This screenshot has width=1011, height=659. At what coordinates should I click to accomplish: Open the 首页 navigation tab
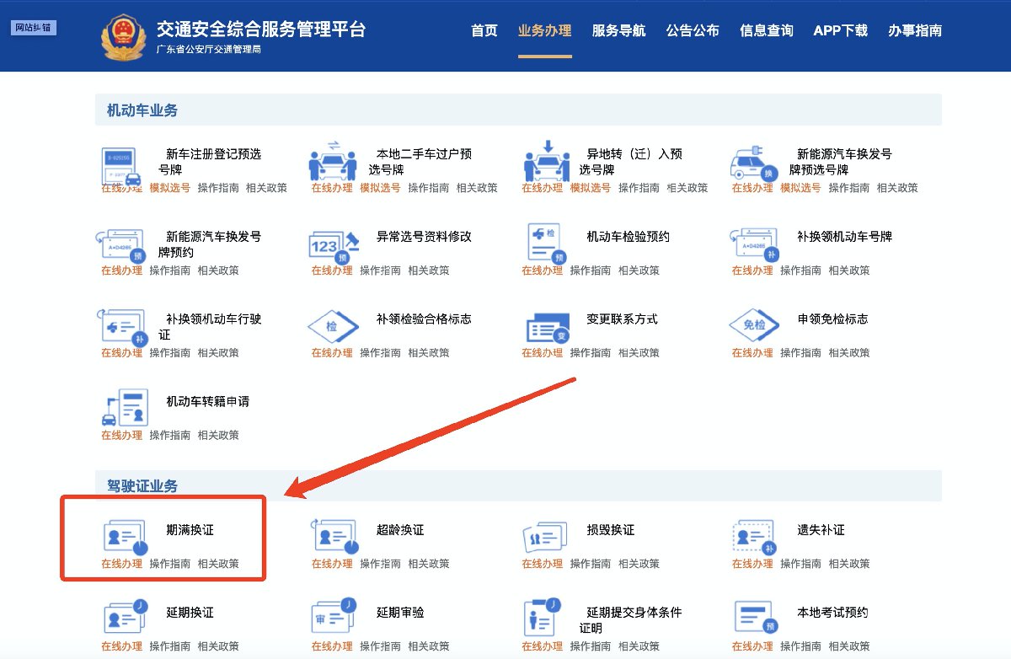[x=484, y=31]
